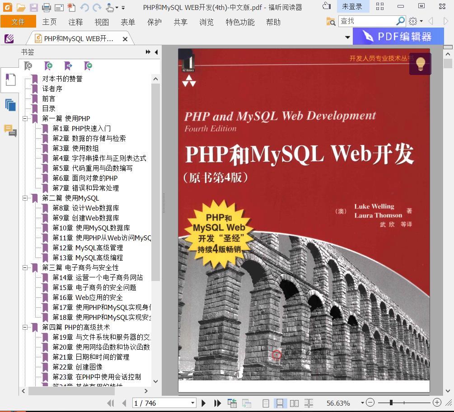Open the grid apps icon beside 未登录
The image size is (454, 412).
click(380, 6)
